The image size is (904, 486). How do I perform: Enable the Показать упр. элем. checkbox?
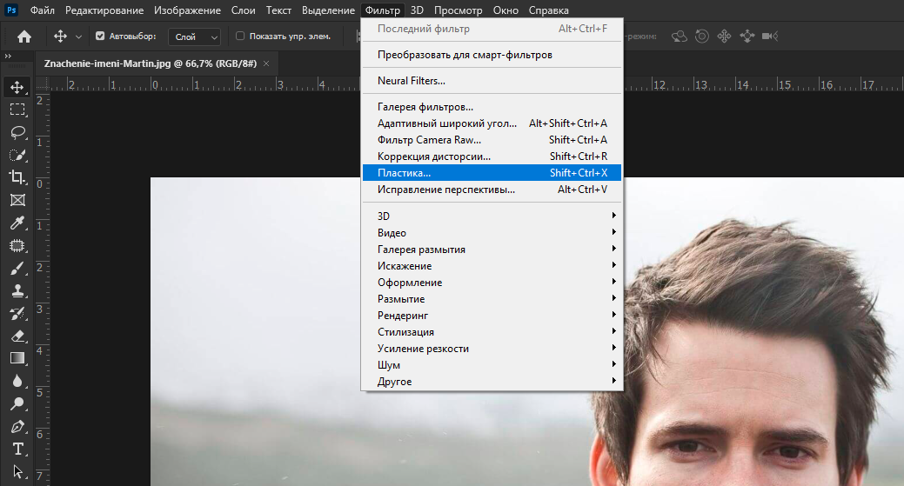click(x=240, y=36)
